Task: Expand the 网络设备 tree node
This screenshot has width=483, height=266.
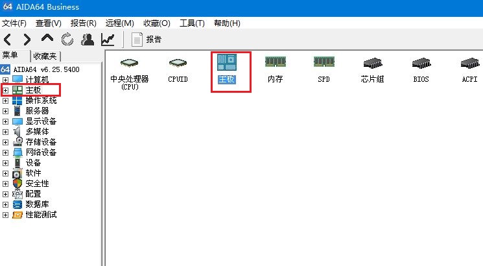Action: click(x=5, y=152)
